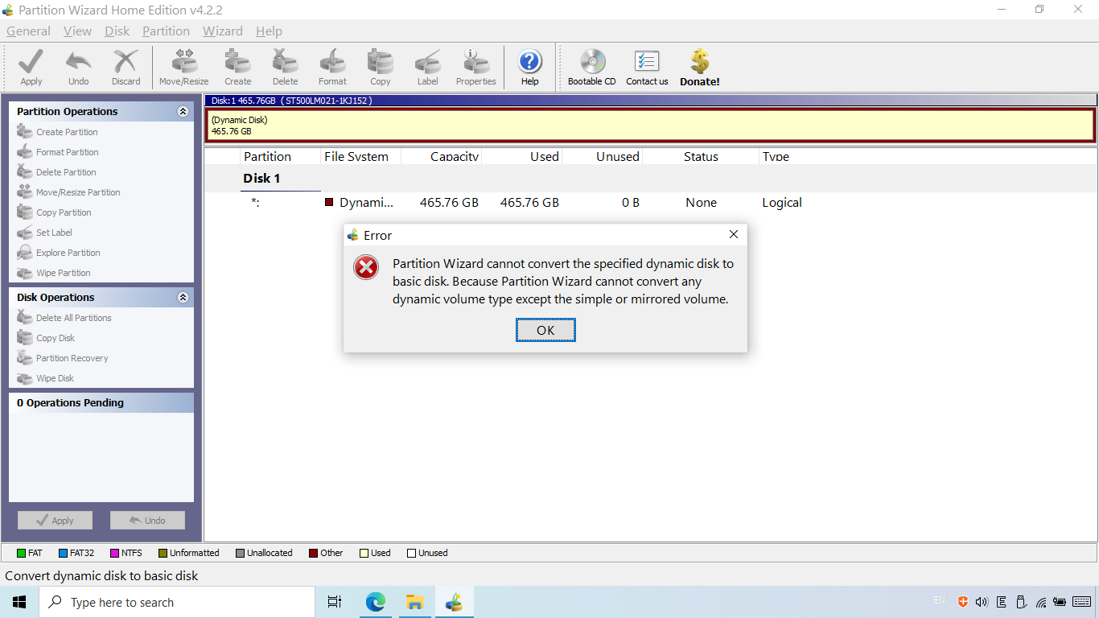The width and height of the screenshot is (1099, 618).
Task: Close the Error dialog with X
Action: click(x=733, y=234)
